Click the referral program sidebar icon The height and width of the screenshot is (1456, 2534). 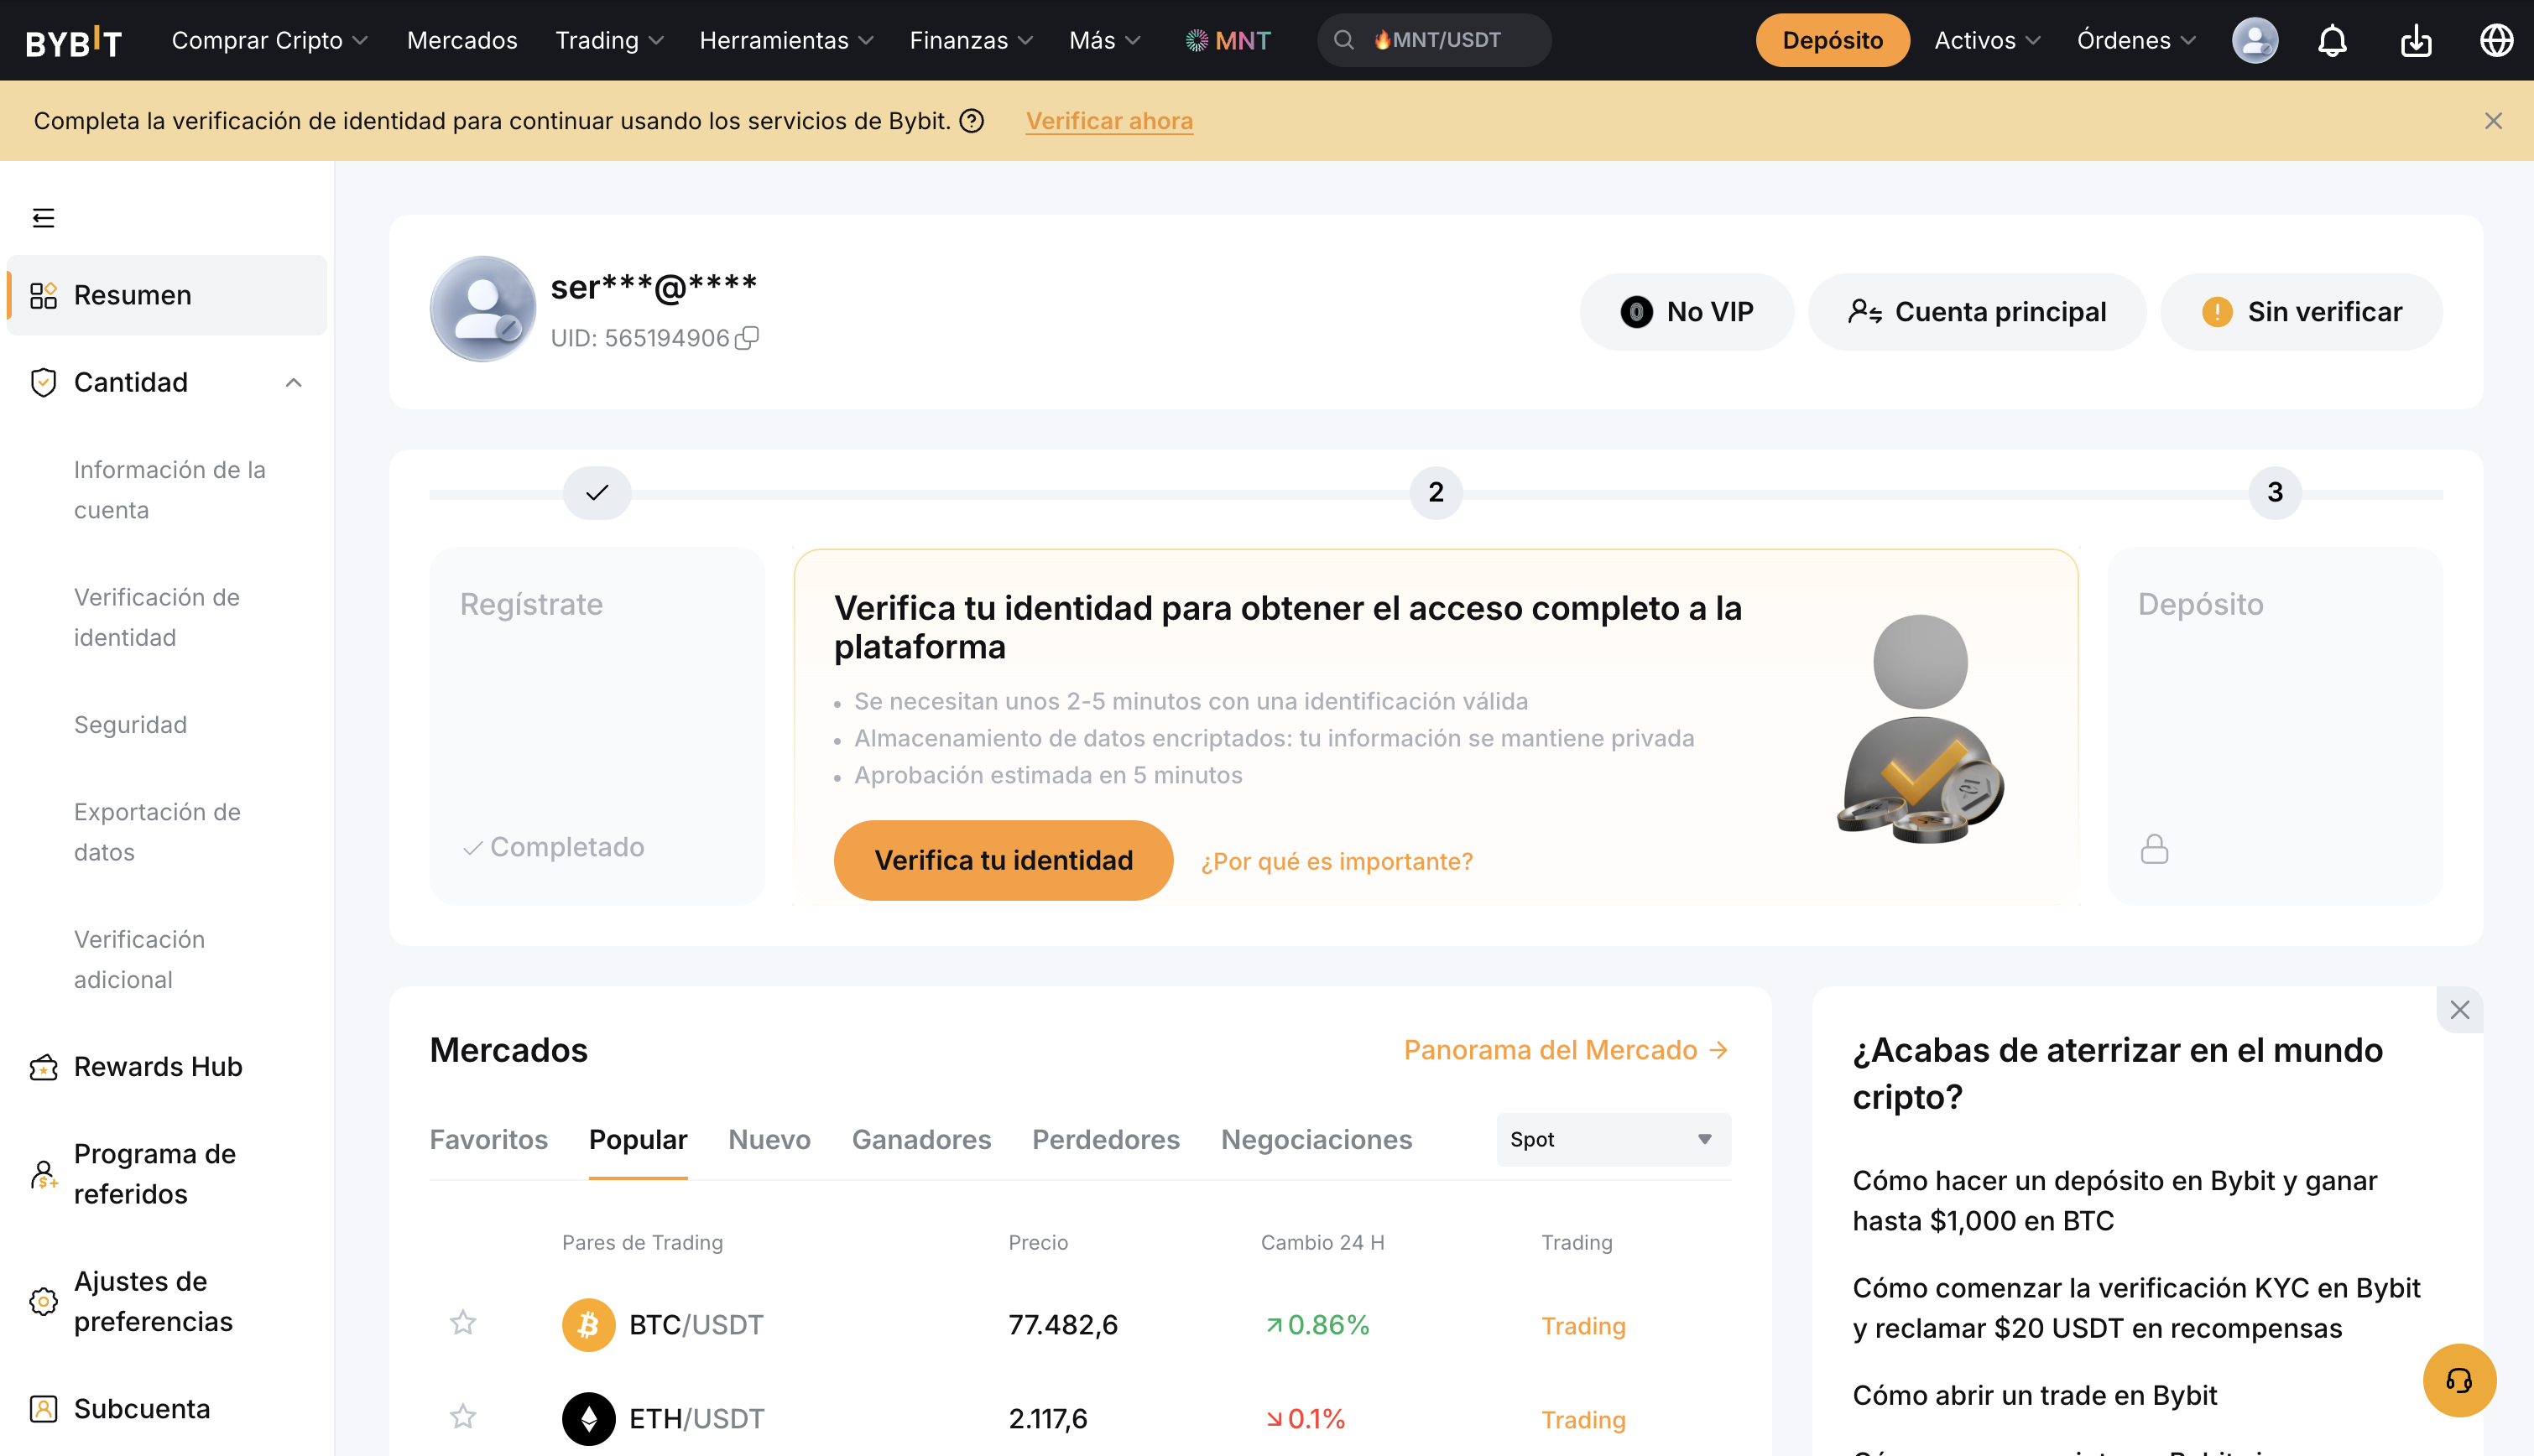point(43,1174)
